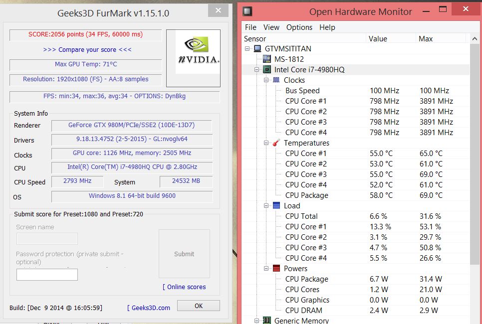The width and height of the screenshot is (482, 324).
Task: Click the Temperatures thermometer icon
Action: coord(276,143)
